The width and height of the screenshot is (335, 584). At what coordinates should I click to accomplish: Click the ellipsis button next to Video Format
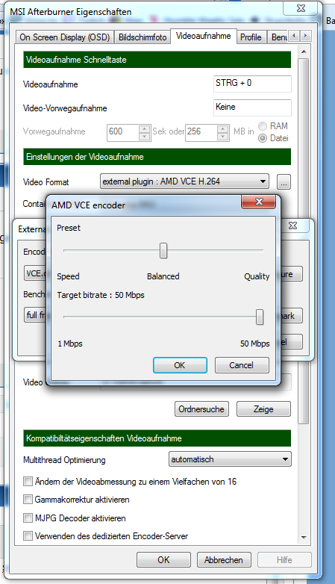(x=284, y=182)
